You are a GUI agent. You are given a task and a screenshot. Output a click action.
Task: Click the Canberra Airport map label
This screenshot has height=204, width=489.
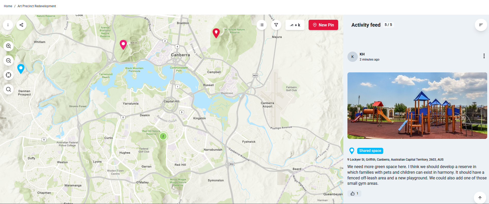tap(267, 105)
